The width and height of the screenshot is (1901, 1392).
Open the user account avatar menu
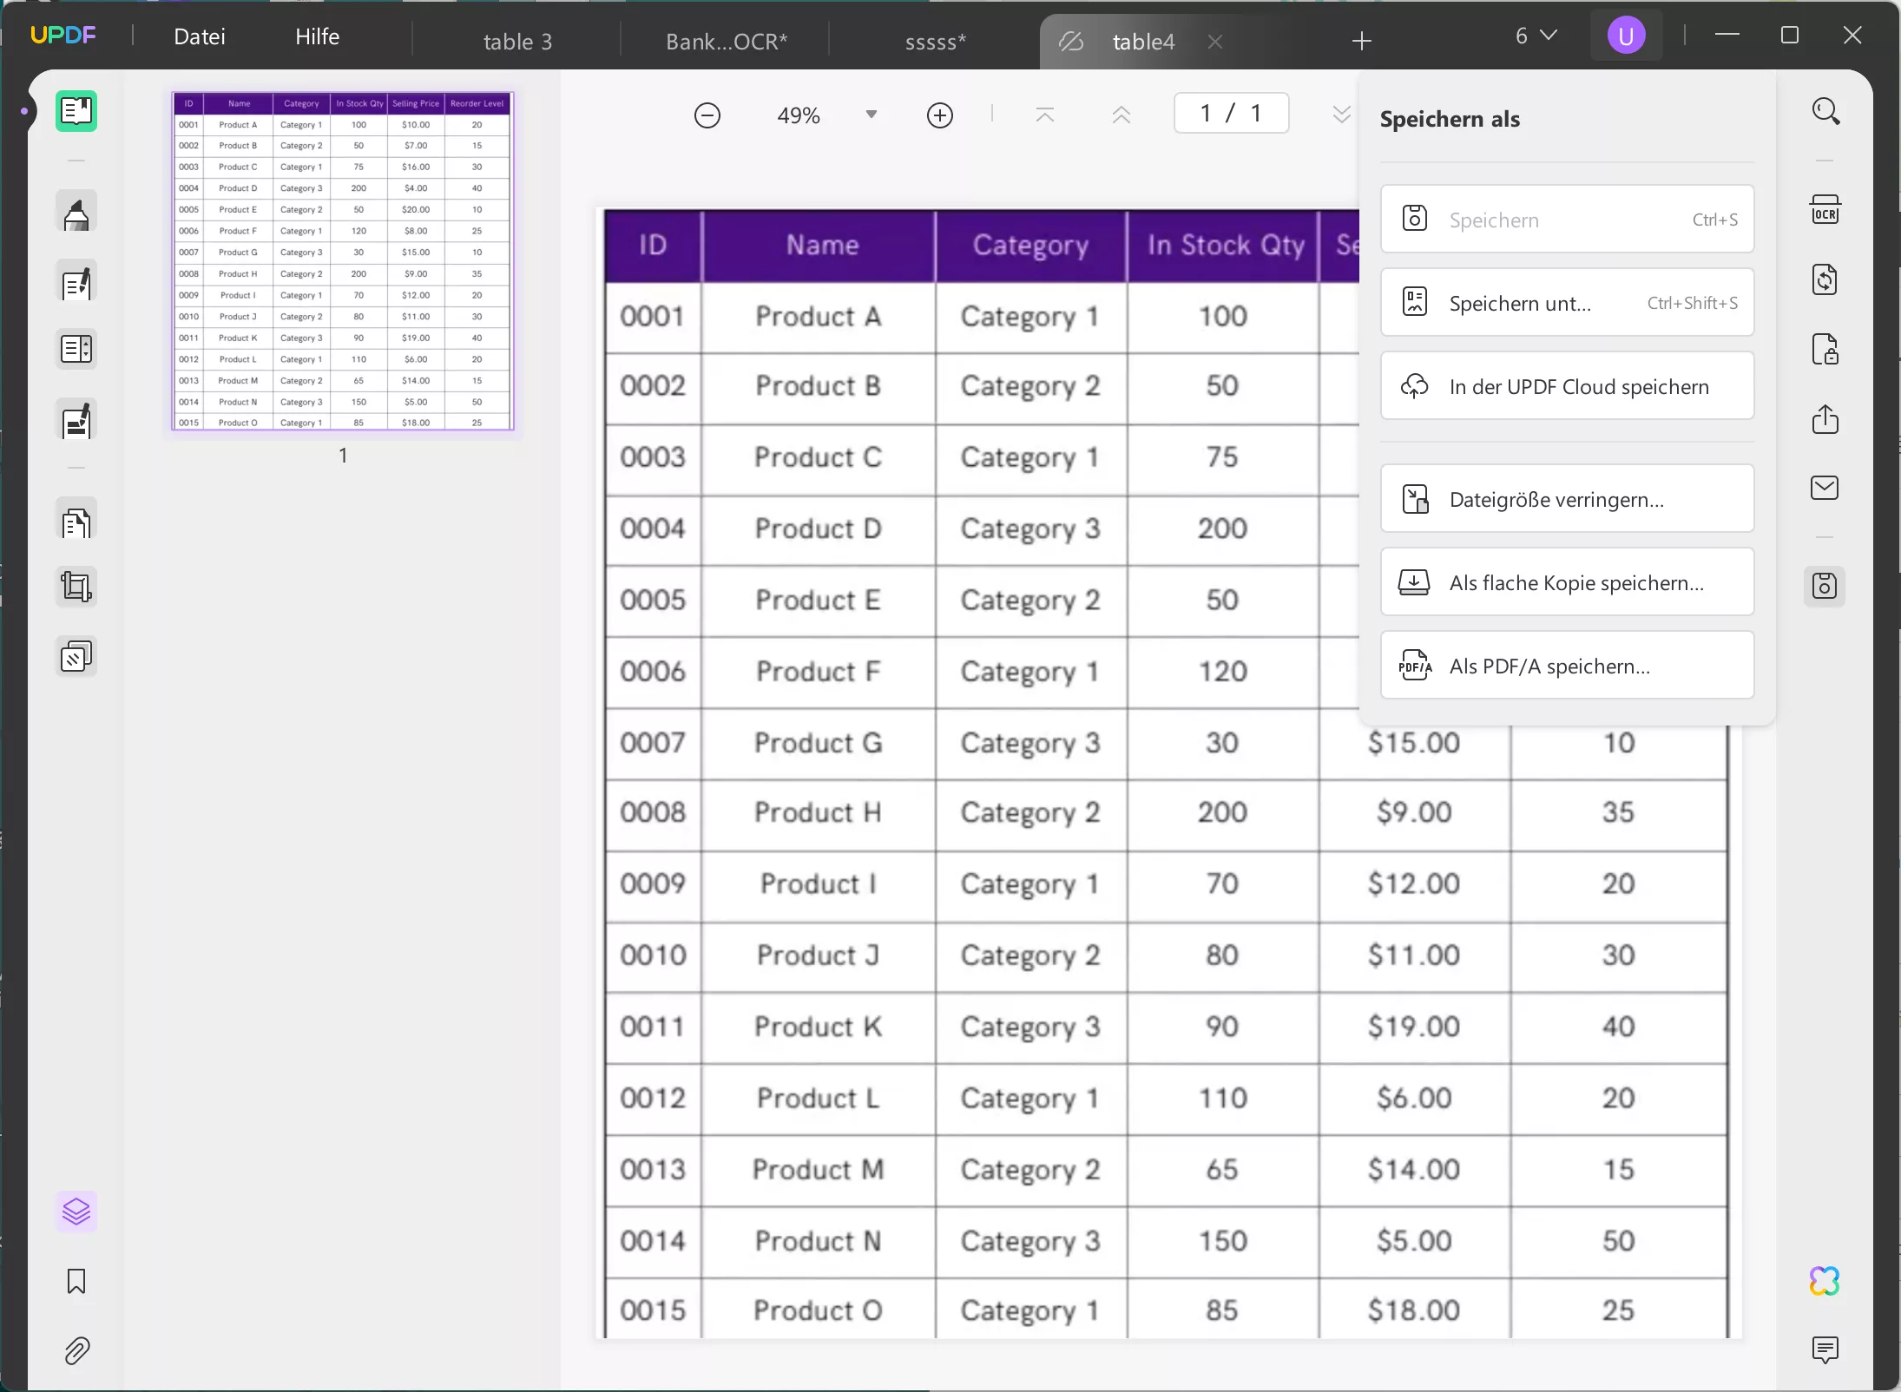[x=1626, y=36]
